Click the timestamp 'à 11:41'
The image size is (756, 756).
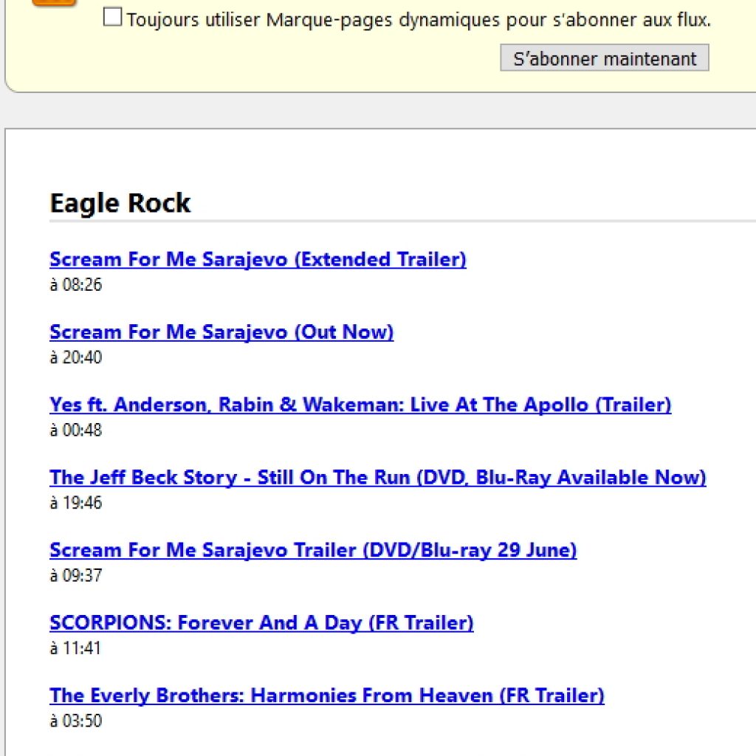(x=75, y=648)
